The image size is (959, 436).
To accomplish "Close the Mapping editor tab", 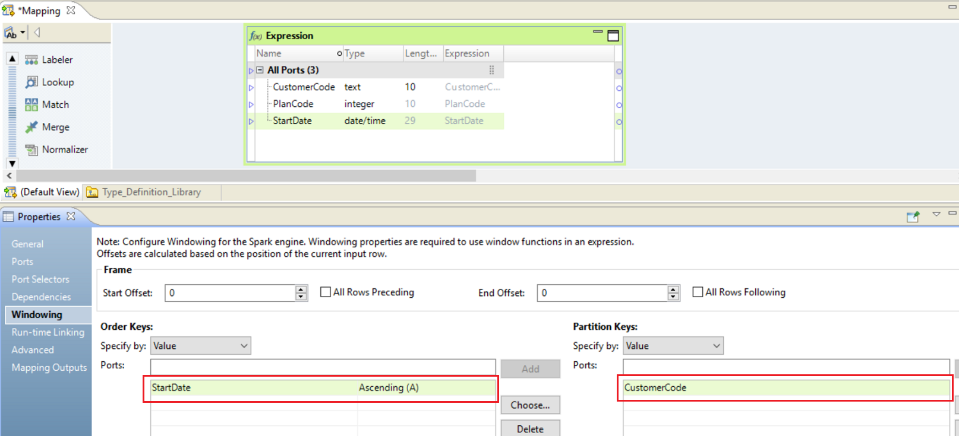I will click(71, 10).
